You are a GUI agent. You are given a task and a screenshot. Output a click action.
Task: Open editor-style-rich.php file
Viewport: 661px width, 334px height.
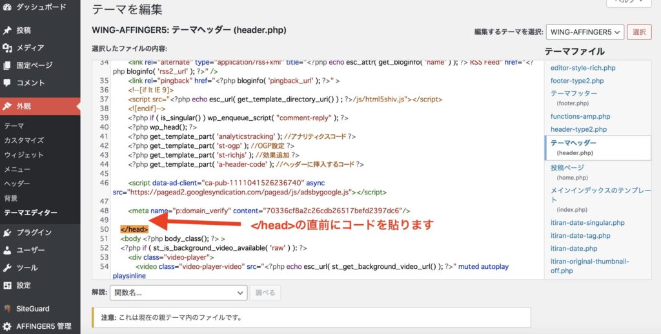pos(583,68)
